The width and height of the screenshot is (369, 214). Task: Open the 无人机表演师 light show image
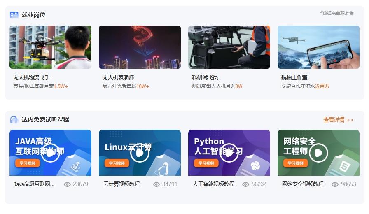click(140, 47)
